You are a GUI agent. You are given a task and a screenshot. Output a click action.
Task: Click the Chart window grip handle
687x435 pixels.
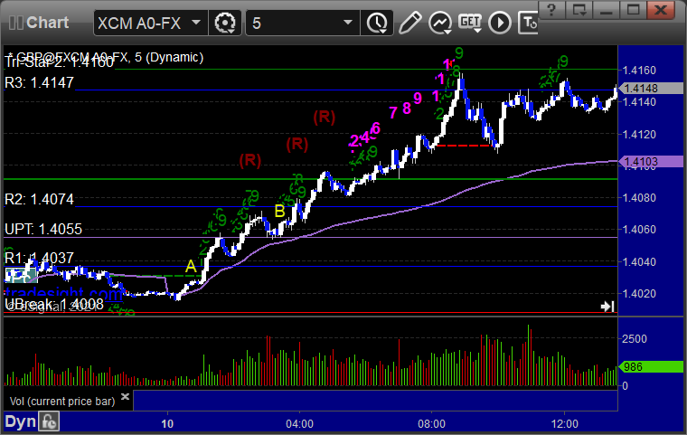(x=15, y=23)
